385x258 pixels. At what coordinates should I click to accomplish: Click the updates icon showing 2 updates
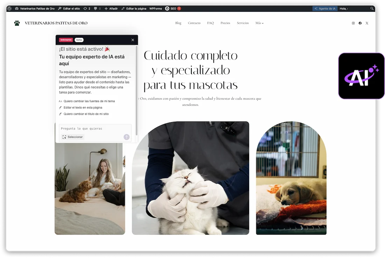tap(86, 8)
